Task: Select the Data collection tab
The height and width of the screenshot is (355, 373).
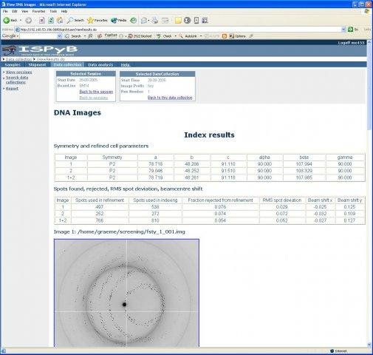Action: [67, 64]
